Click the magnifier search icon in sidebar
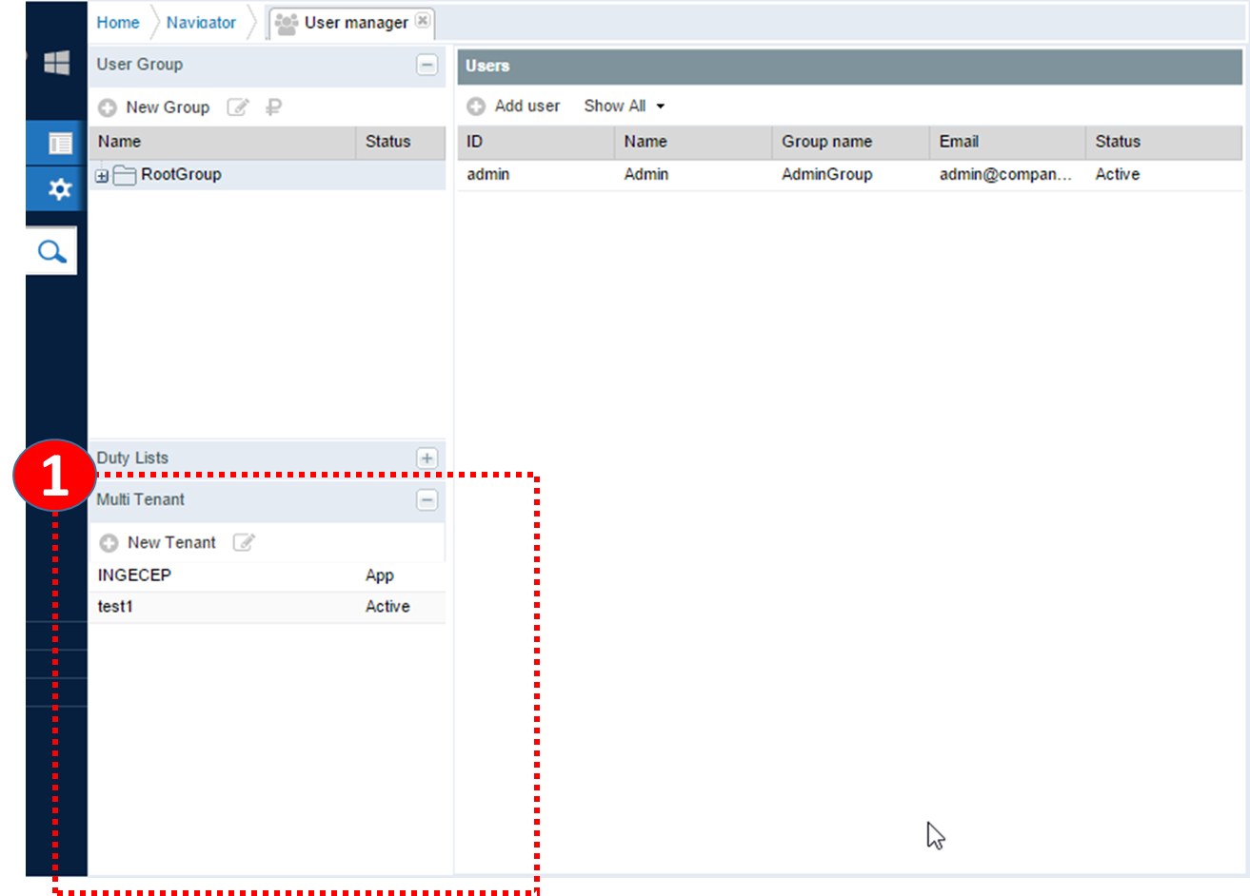Screen dimensions: 1250x896 click(51, 251)
